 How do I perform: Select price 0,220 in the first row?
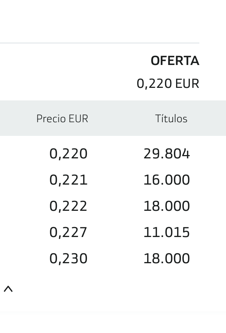tap(68, 154)
